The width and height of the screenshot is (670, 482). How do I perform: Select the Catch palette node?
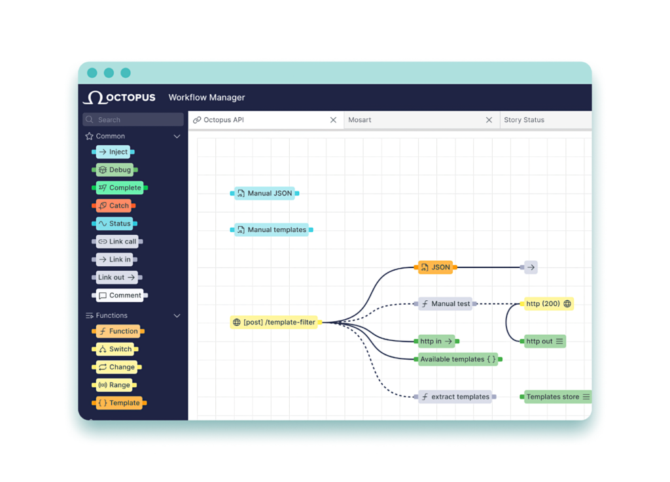114,206
